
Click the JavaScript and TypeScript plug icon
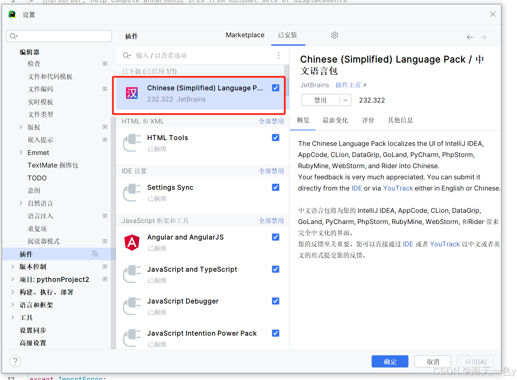132,274
